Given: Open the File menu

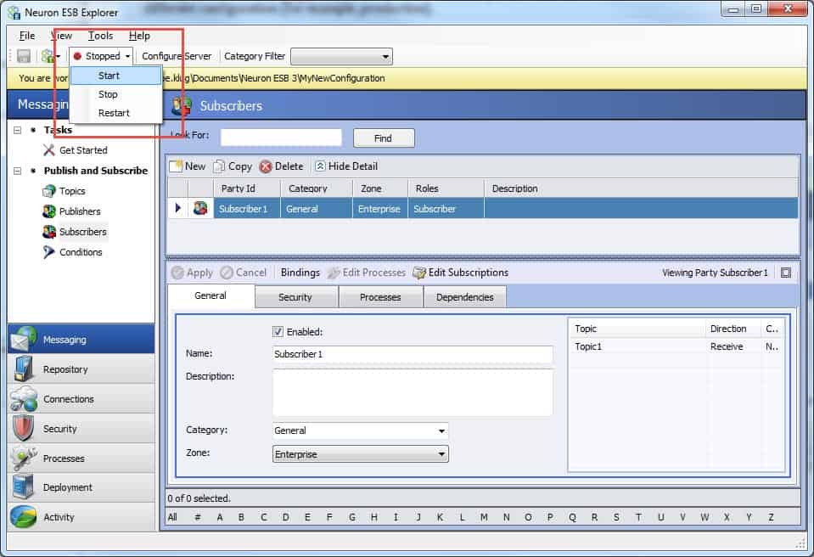Looking at the screenshot, I should point(27,36).
